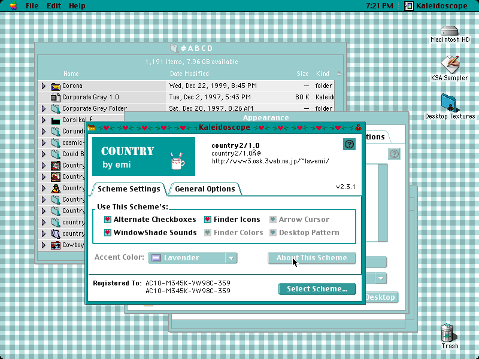Screen dimensions: 479x359
Task: Sort the file list by Date Modified
Action: [189, 74]
